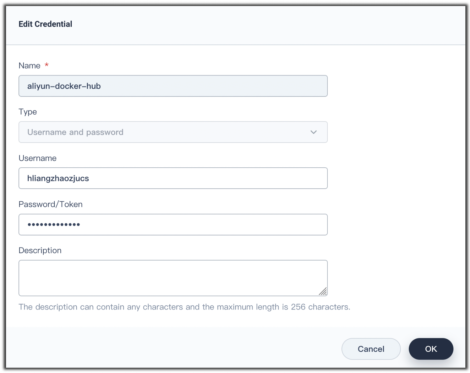
Task: Click the 'Description' field label
Action: tap(40, 250)
